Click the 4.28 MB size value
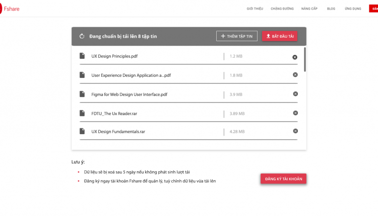 pos(237,132)
